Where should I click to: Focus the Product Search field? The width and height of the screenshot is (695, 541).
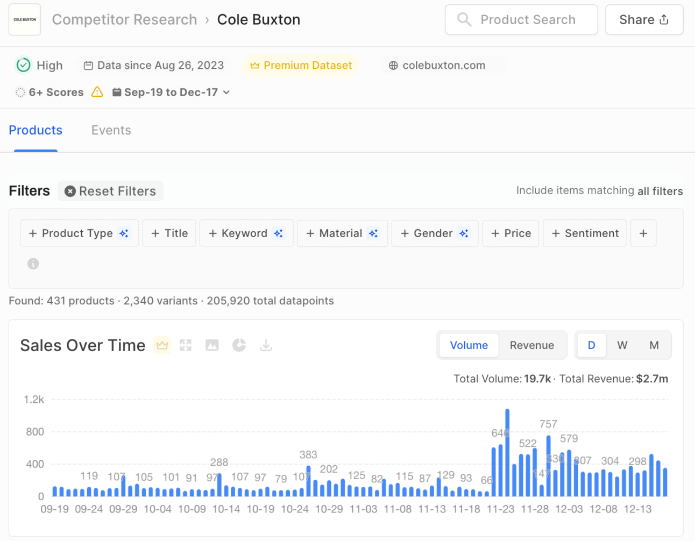click(521, 20)
